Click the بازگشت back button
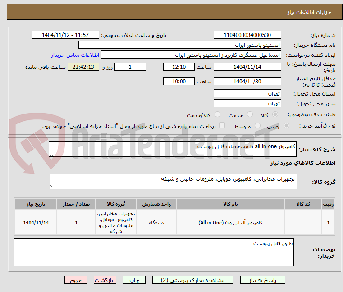The image size is (343, 292). point(105,280)
